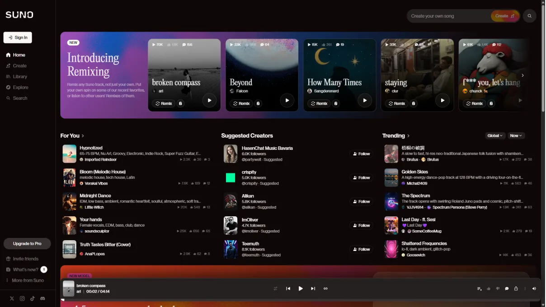546x307 pixels.
Task: Click the "Create your own song" field
Action: click(447, 16)
